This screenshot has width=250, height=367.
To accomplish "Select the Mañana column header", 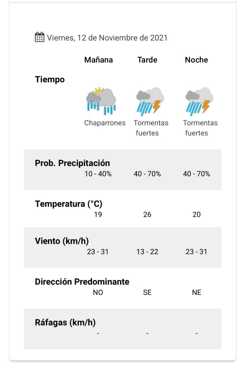I will (98, 60).
